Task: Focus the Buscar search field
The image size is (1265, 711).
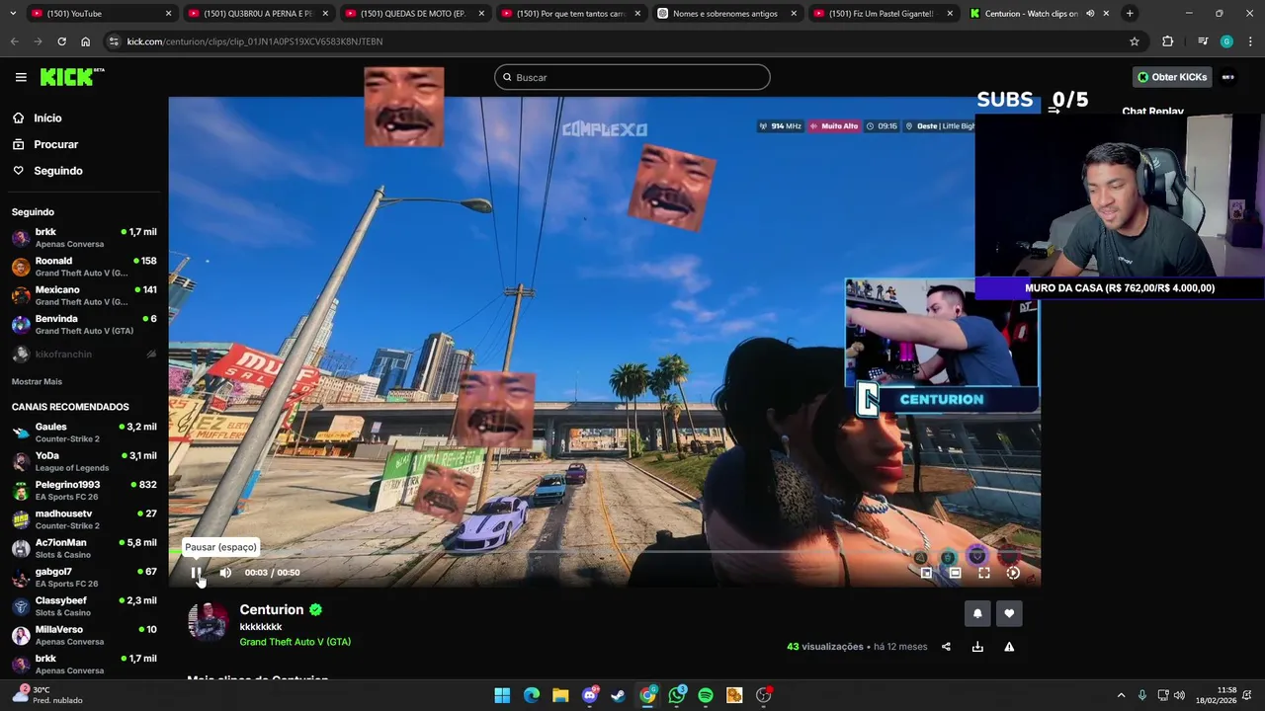Action: [x=632, y=77]
